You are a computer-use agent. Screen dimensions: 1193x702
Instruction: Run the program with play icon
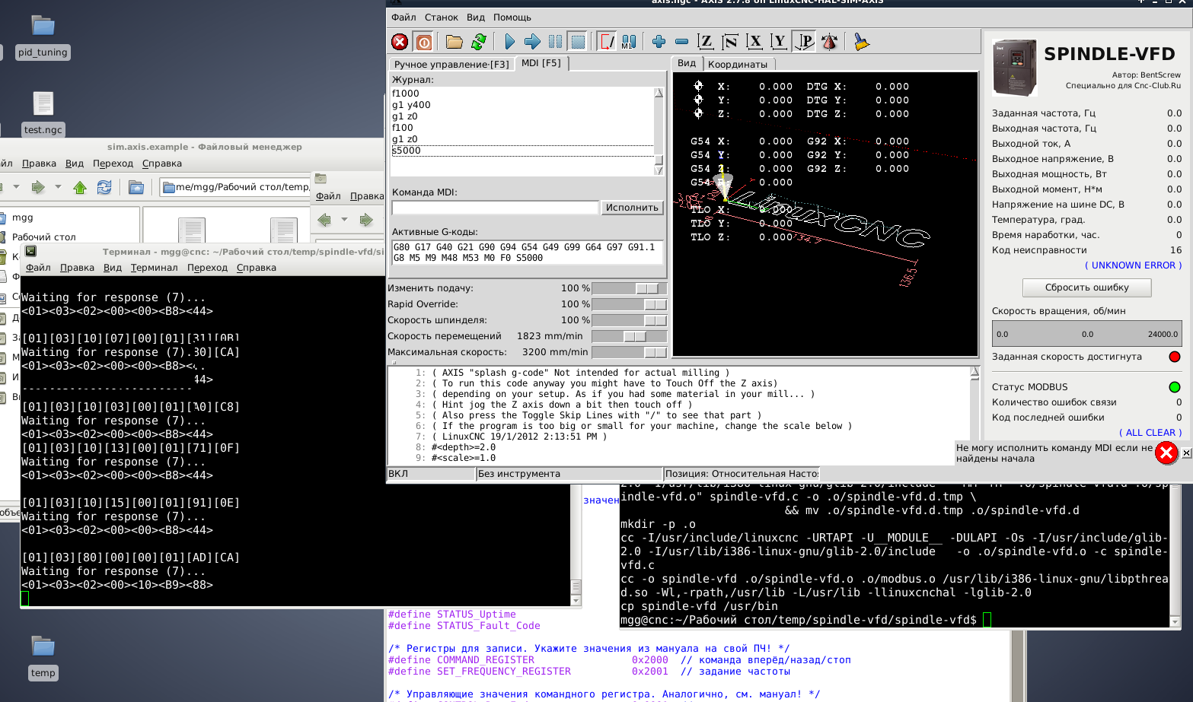click(x=509, y=42)
